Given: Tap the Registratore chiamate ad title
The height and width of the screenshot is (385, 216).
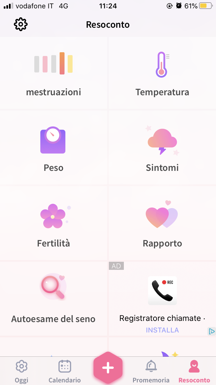Looking at the screenshot, I should (x=162, y=318).
